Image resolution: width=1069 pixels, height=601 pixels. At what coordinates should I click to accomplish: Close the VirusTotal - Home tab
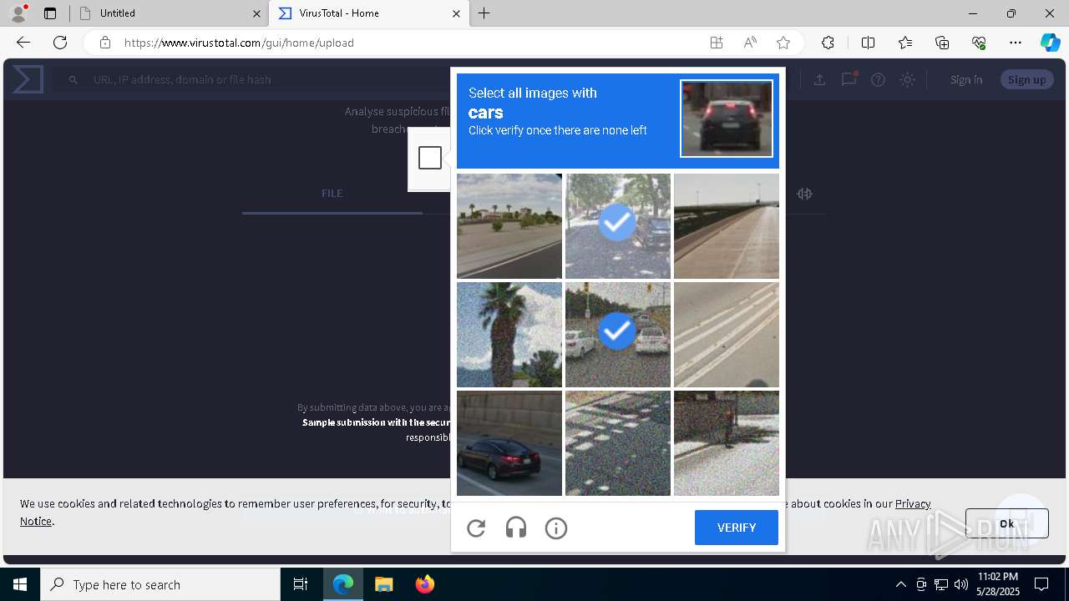[456, 13]
